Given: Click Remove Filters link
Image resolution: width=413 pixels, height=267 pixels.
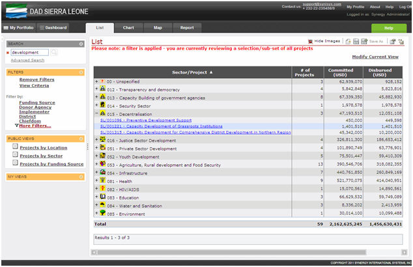Looking at the screenshot, I should point(37,79).
